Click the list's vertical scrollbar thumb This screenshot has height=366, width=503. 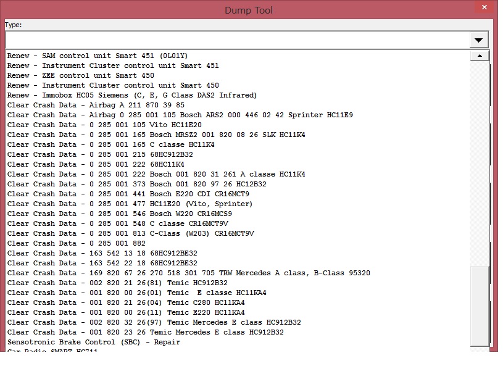pos(480,305)
